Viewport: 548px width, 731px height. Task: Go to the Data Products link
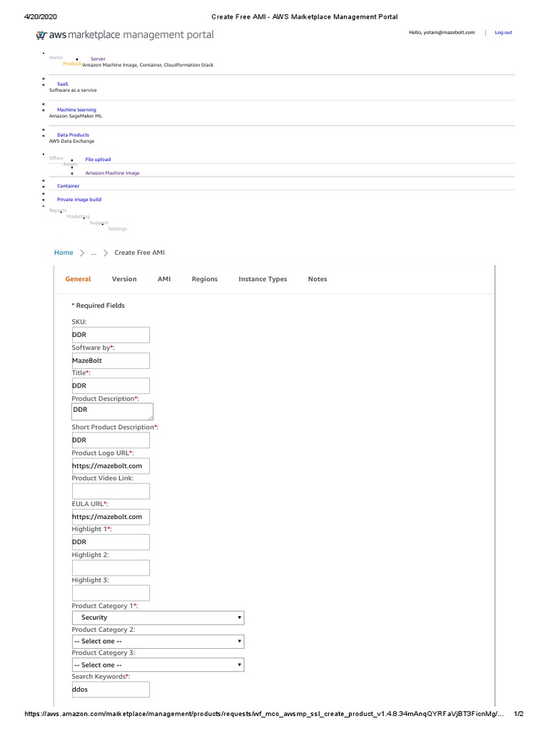point(73,135)
